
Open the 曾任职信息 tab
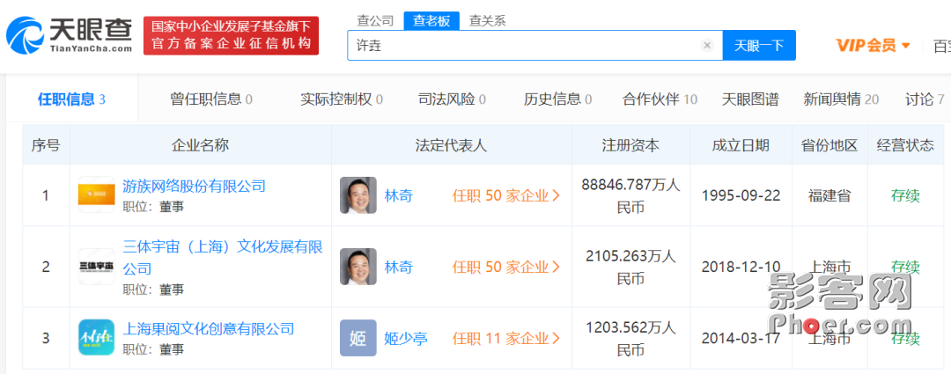tap(211, 99)
